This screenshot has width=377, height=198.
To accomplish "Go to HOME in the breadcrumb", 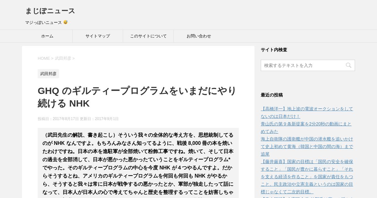I will (x=44, y=58).
